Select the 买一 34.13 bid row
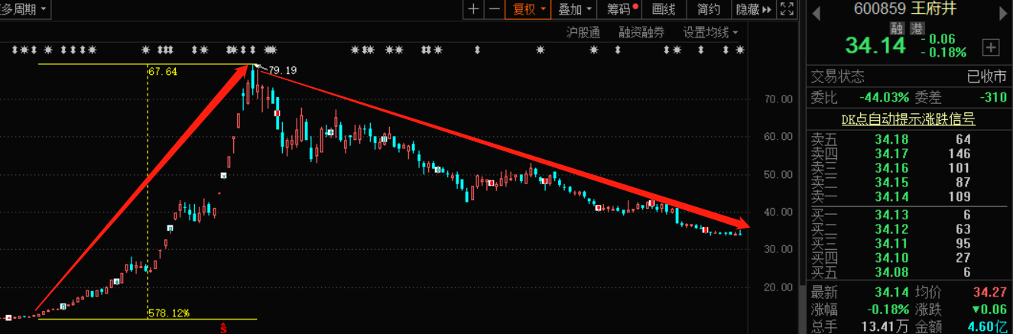This screenshot has height=334, width=1013. click(x=910, y=215)
